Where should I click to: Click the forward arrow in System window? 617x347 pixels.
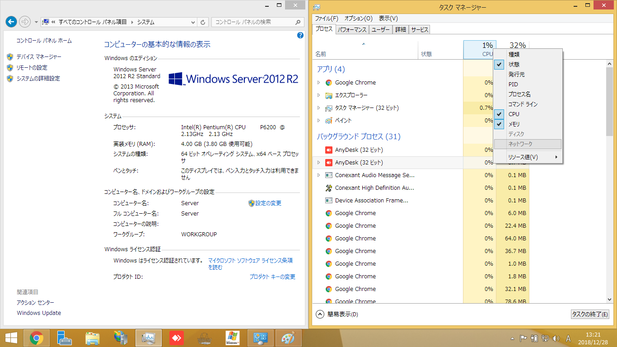pos(25,21)
